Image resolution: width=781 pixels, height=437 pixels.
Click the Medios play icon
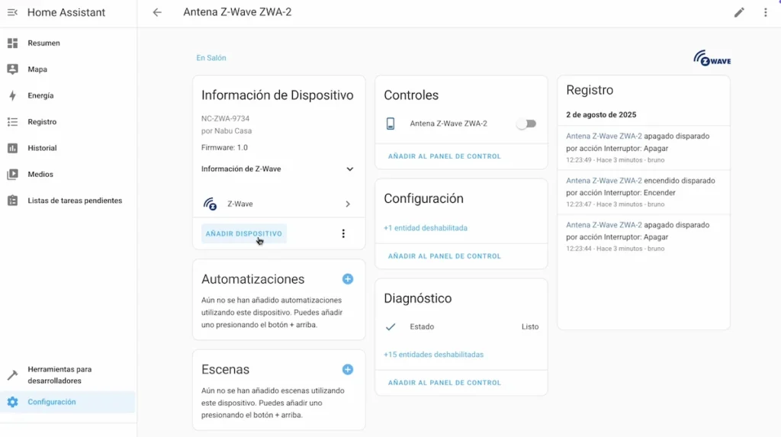(x=12, y=175)
